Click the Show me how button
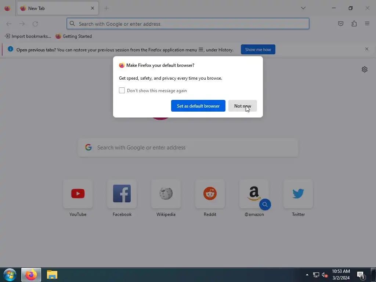Viewport: 376px width, 282px height. 258,50
